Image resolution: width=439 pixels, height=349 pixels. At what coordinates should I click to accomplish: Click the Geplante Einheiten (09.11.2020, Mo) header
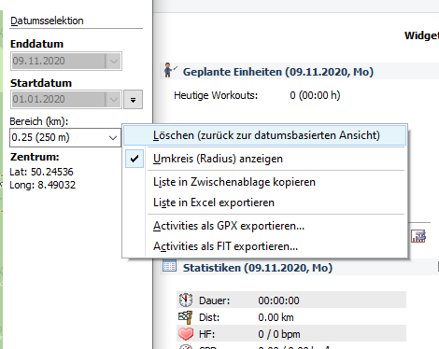pos(278,72)
